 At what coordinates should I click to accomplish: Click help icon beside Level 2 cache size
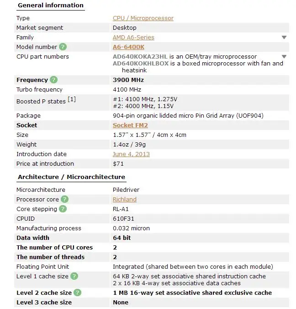coord(77,293)
